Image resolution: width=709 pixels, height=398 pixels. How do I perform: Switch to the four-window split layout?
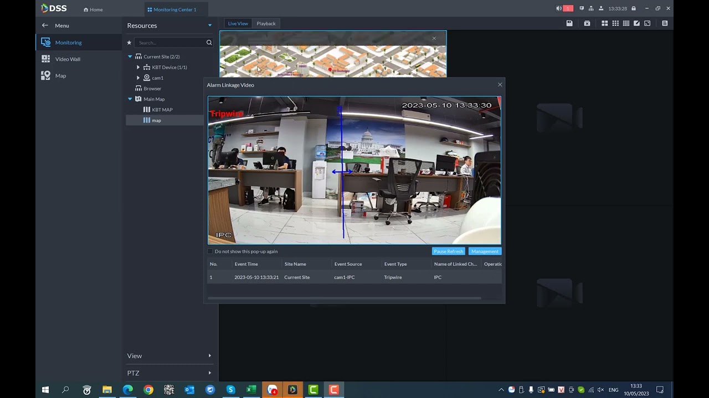(605, 23)
